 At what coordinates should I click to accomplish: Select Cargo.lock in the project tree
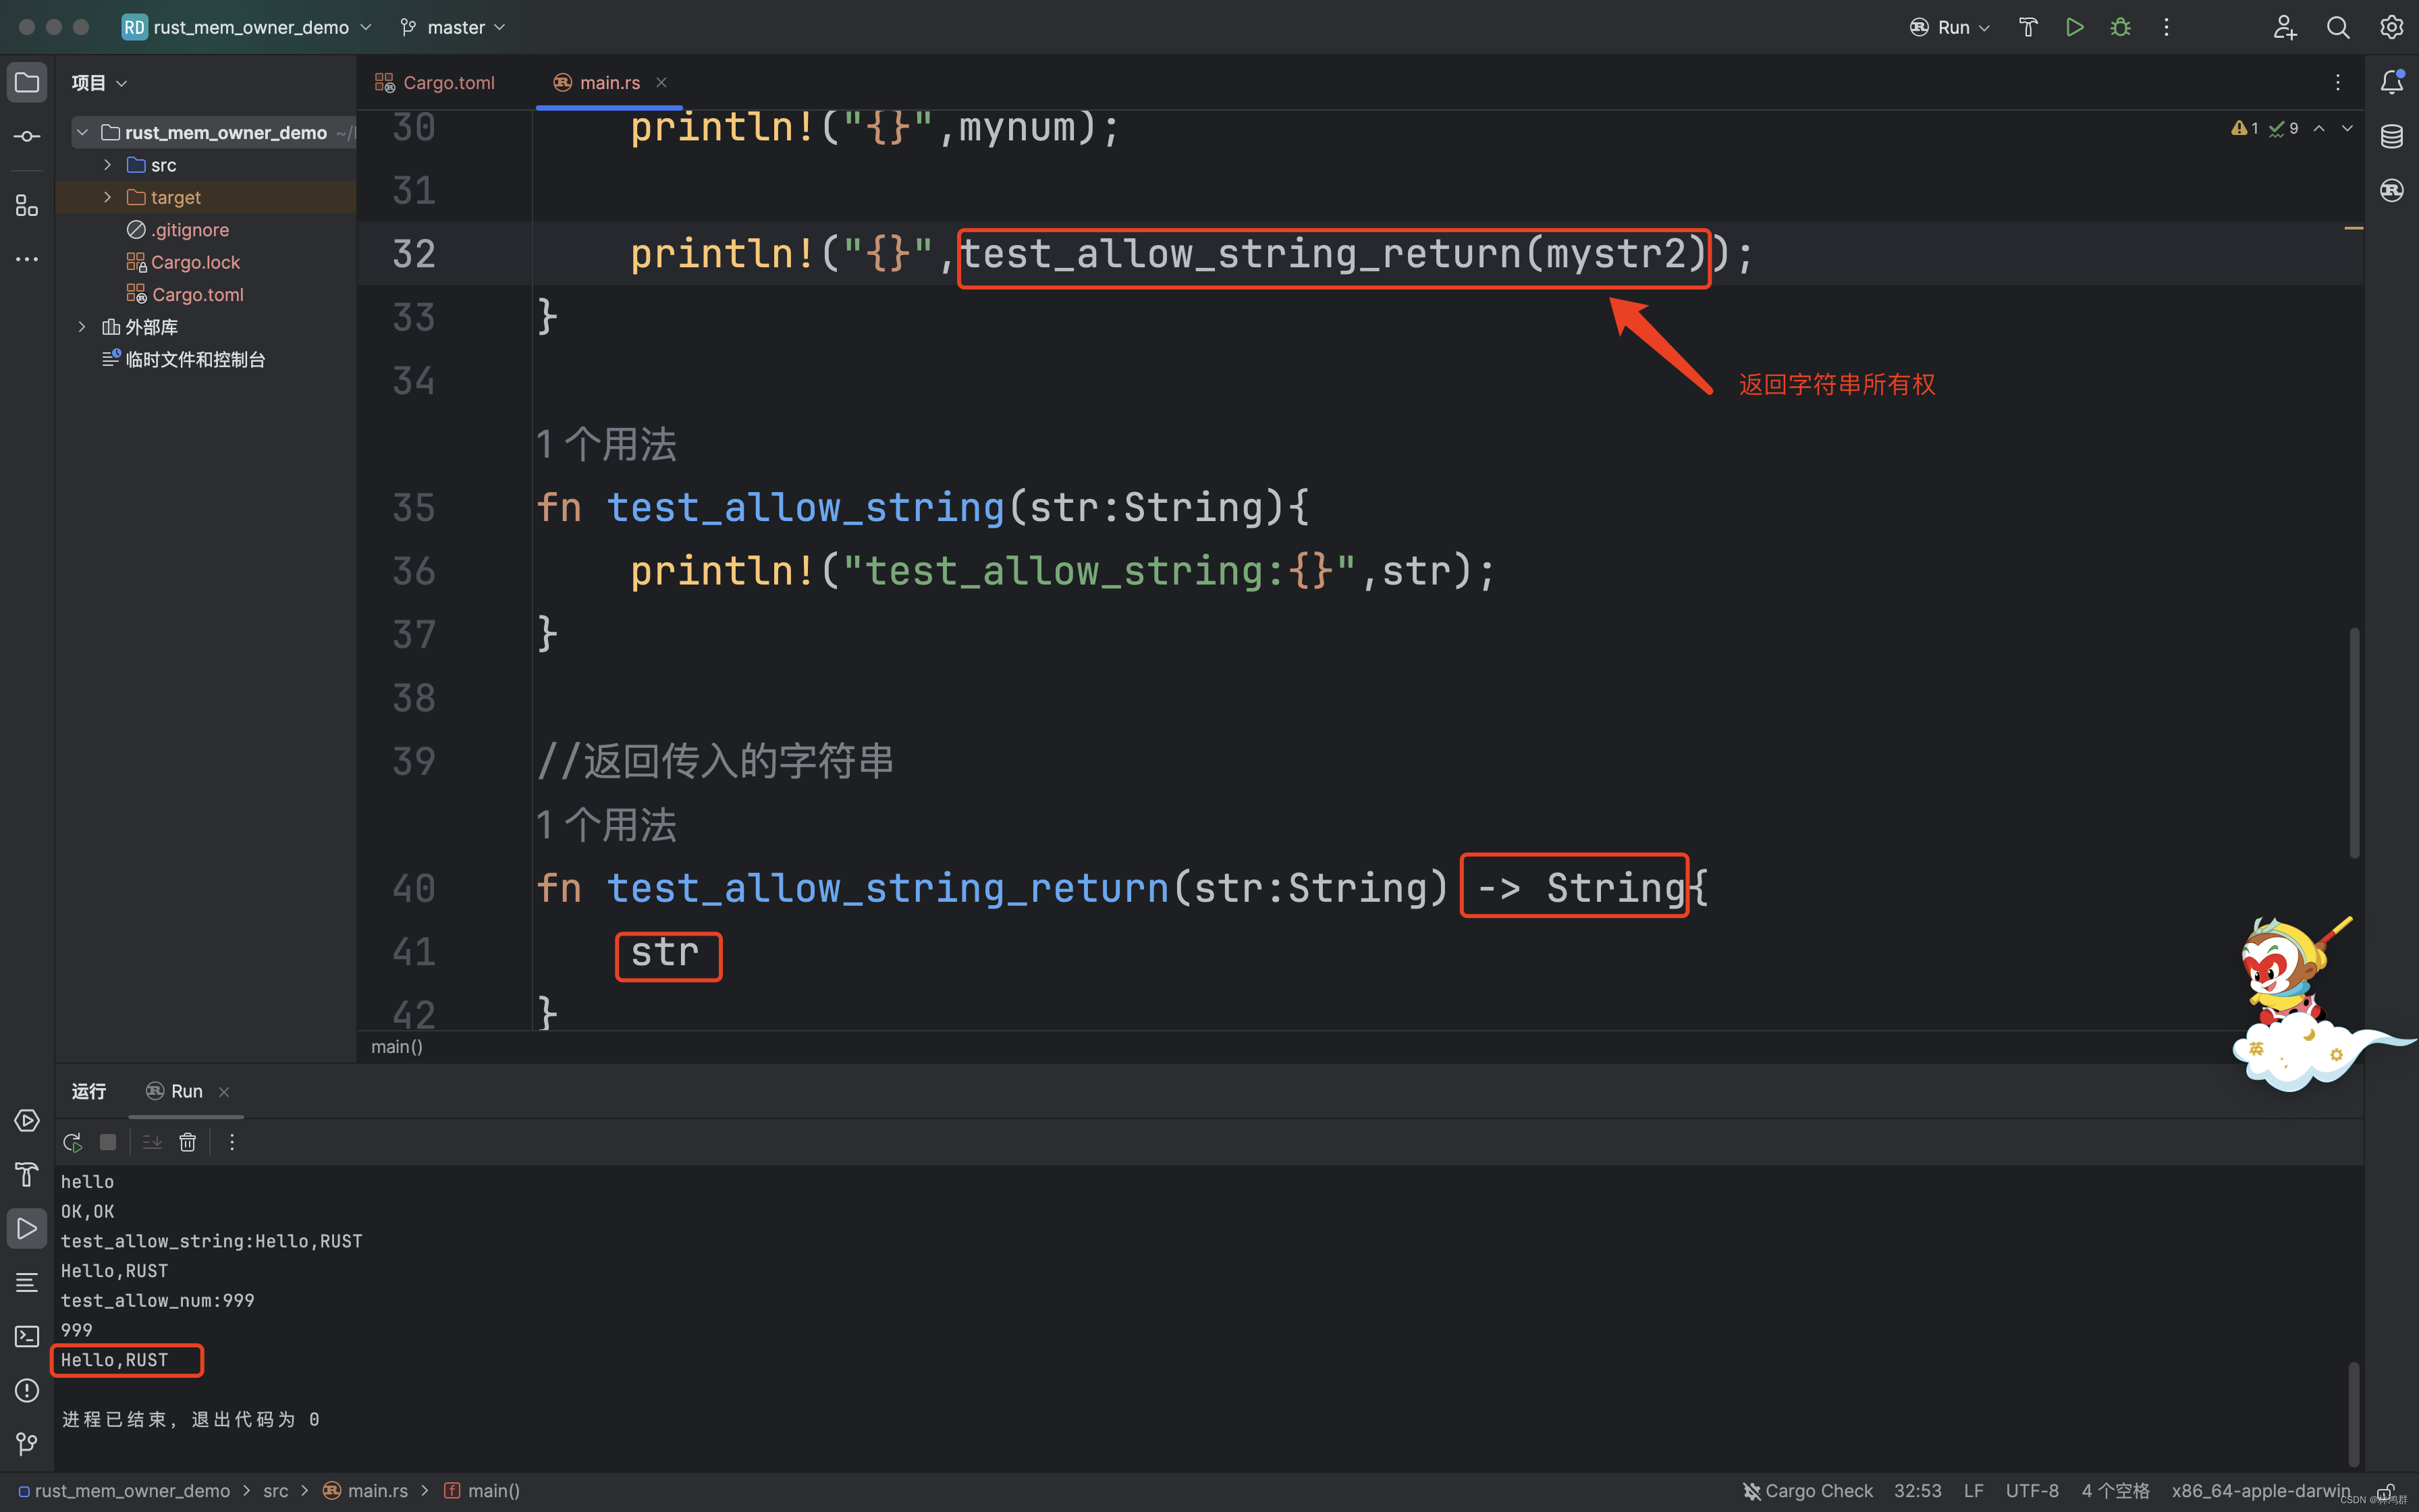[x=196, y=261]
